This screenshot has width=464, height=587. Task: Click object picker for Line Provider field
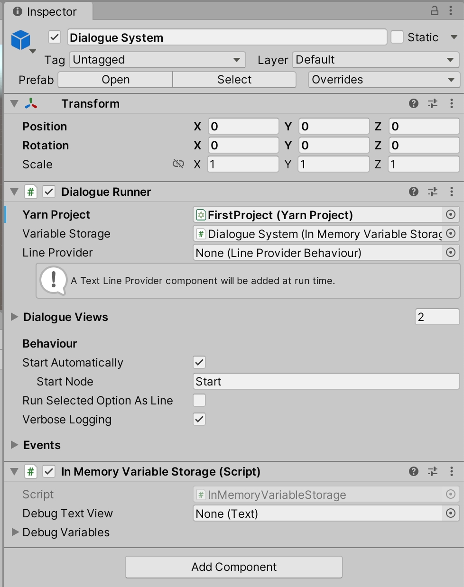pos(450,253)
